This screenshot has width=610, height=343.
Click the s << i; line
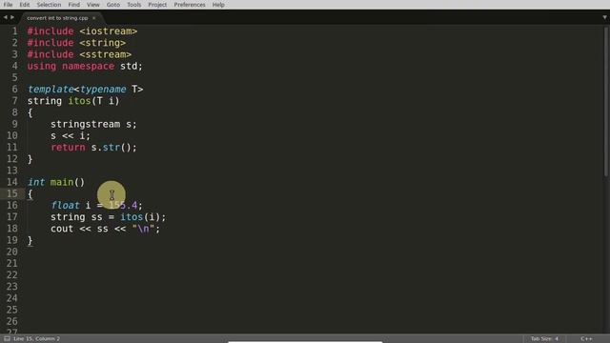click(71, 135)
